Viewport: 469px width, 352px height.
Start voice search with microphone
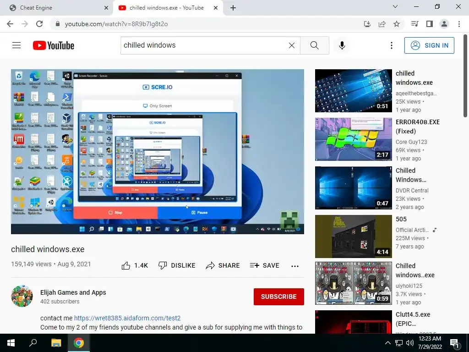pos(342,45)
